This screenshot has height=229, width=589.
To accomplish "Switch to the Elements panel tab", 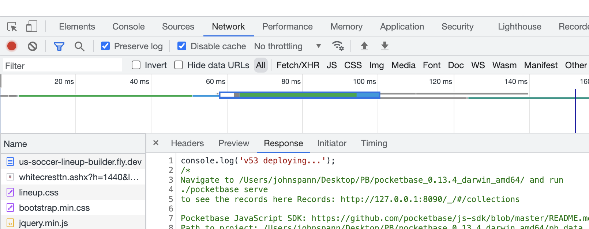I will (77, 27).
